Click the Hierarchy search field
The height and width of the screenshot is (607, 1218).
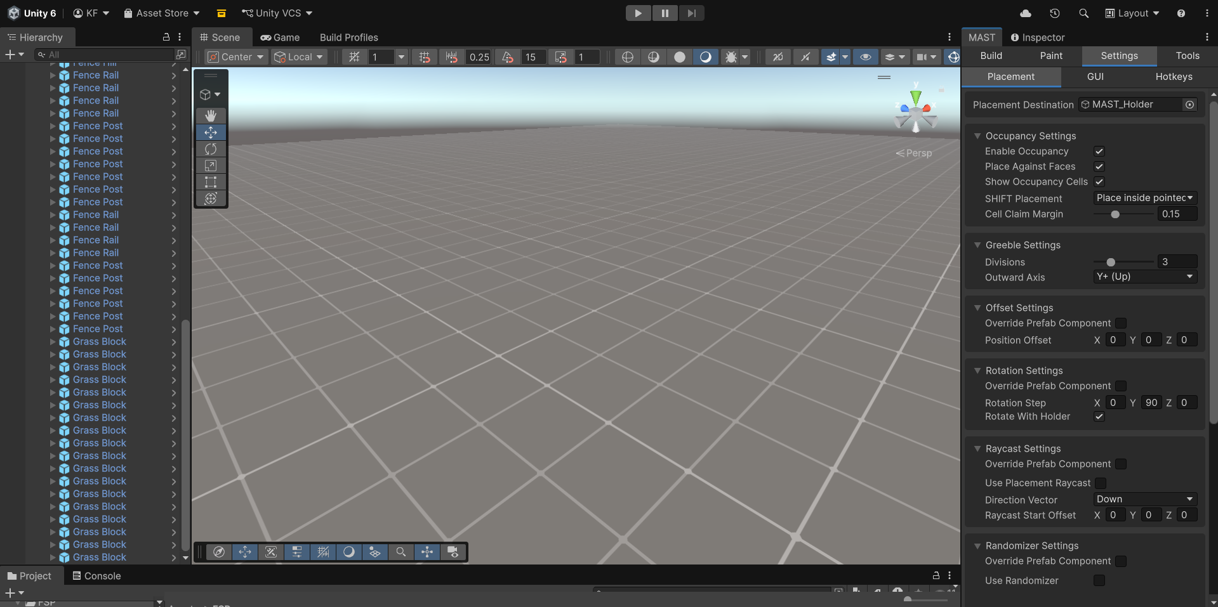105,55
